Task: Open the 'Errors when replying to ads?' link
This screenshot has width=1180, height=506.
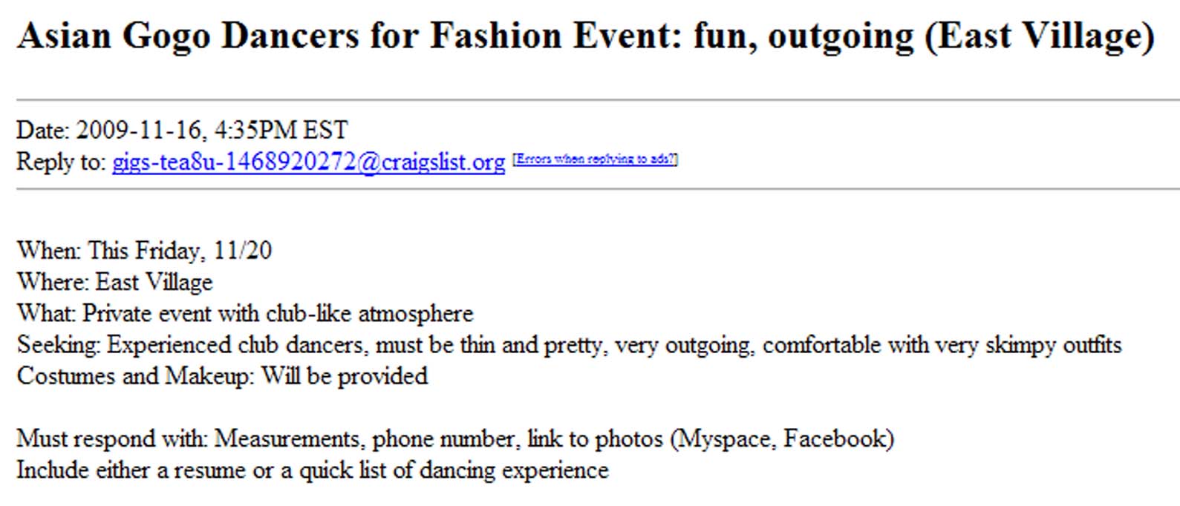Action: click(595, 160)
